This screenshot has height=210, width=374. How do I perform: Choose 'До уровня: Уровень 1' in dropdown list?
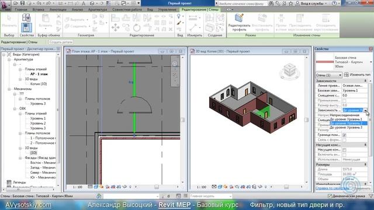pyautogui.click(x=348, y=119)
